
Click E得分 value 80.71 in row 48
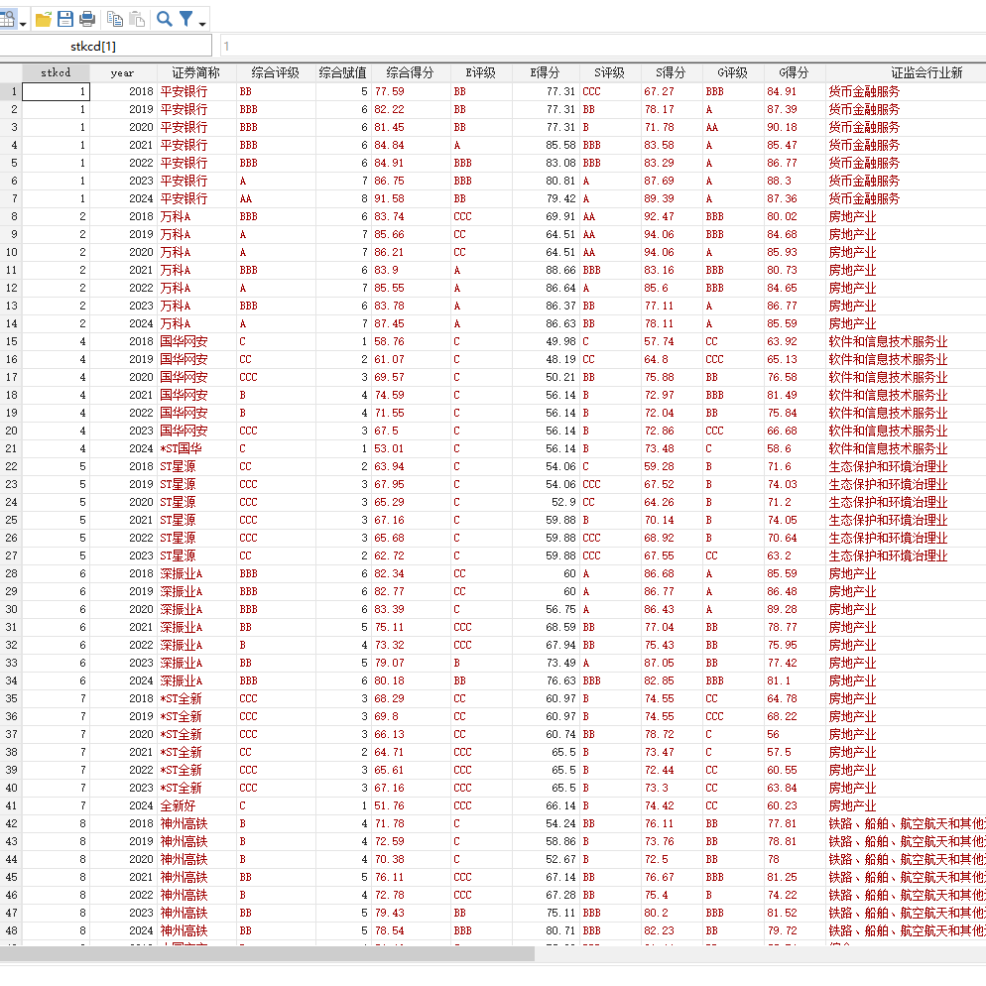pyautogui.click(x=560, y=930)
